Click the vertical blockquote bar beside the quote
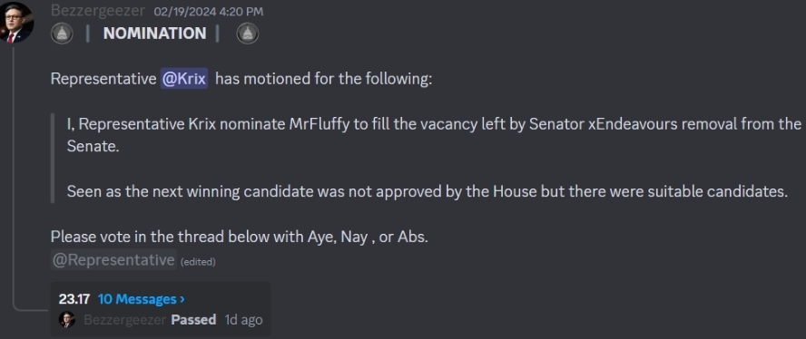Image resolution: width=806 pixels, height=339 pixels. tap(53, 159)
